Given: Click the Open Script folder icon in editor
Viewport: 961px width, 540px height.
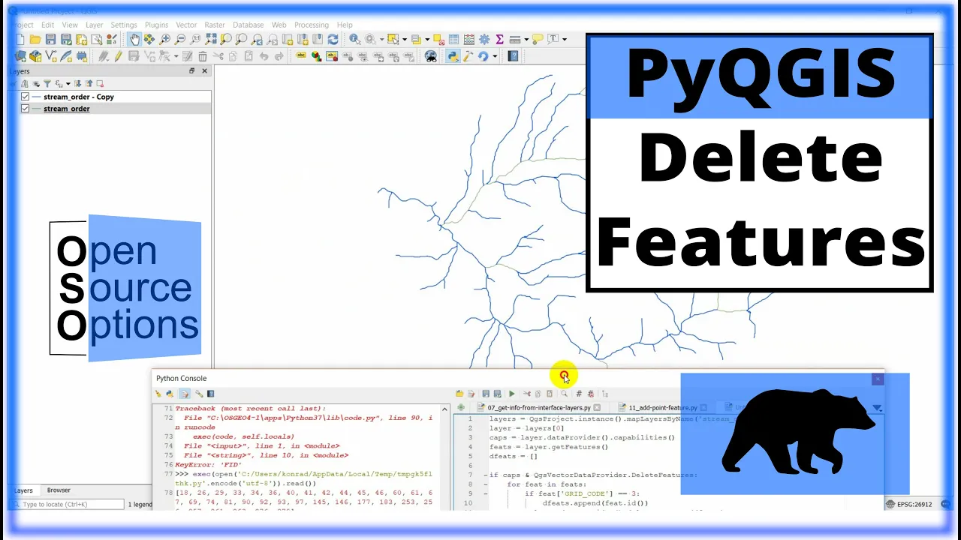Looking at the screenshot, I should click(459, 394).
